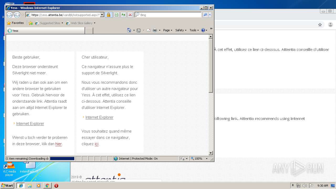The height and width of the screenshot is (189, 336).
Task: Run the search with the magnifier button
Action: [205, 15]
